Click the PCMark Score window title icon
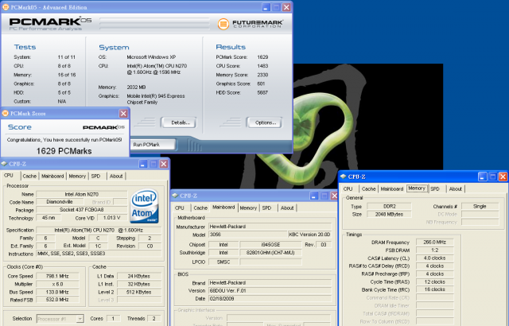Viewport: 509px width, 326px height. click(6, 113)
